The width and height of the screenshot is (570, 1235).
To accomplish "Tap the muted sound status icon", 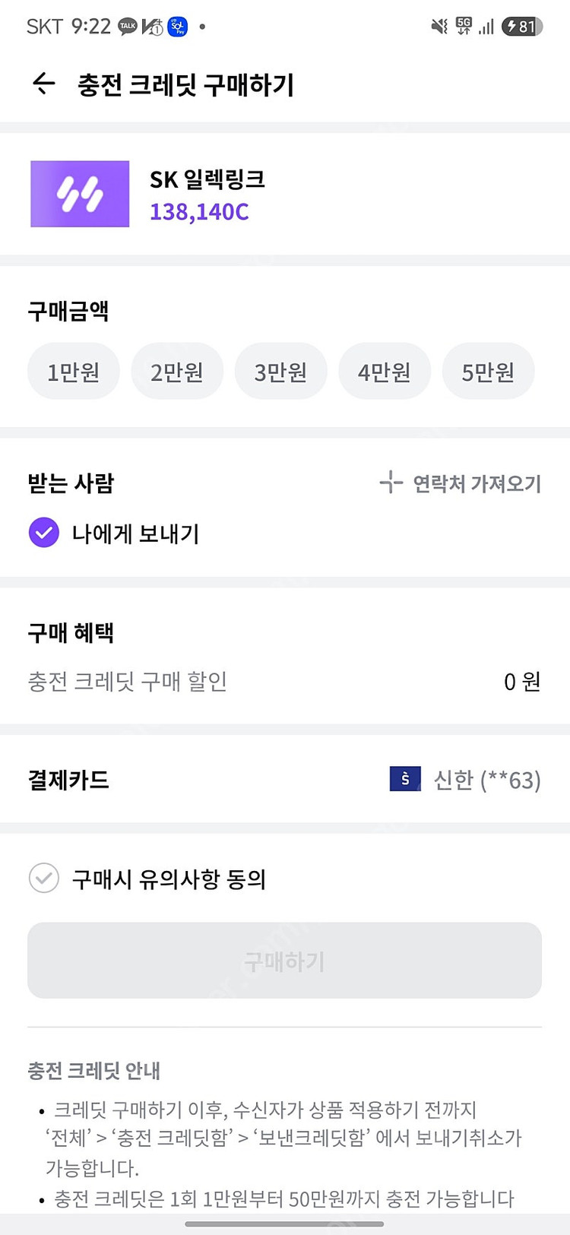I will 439,27.
